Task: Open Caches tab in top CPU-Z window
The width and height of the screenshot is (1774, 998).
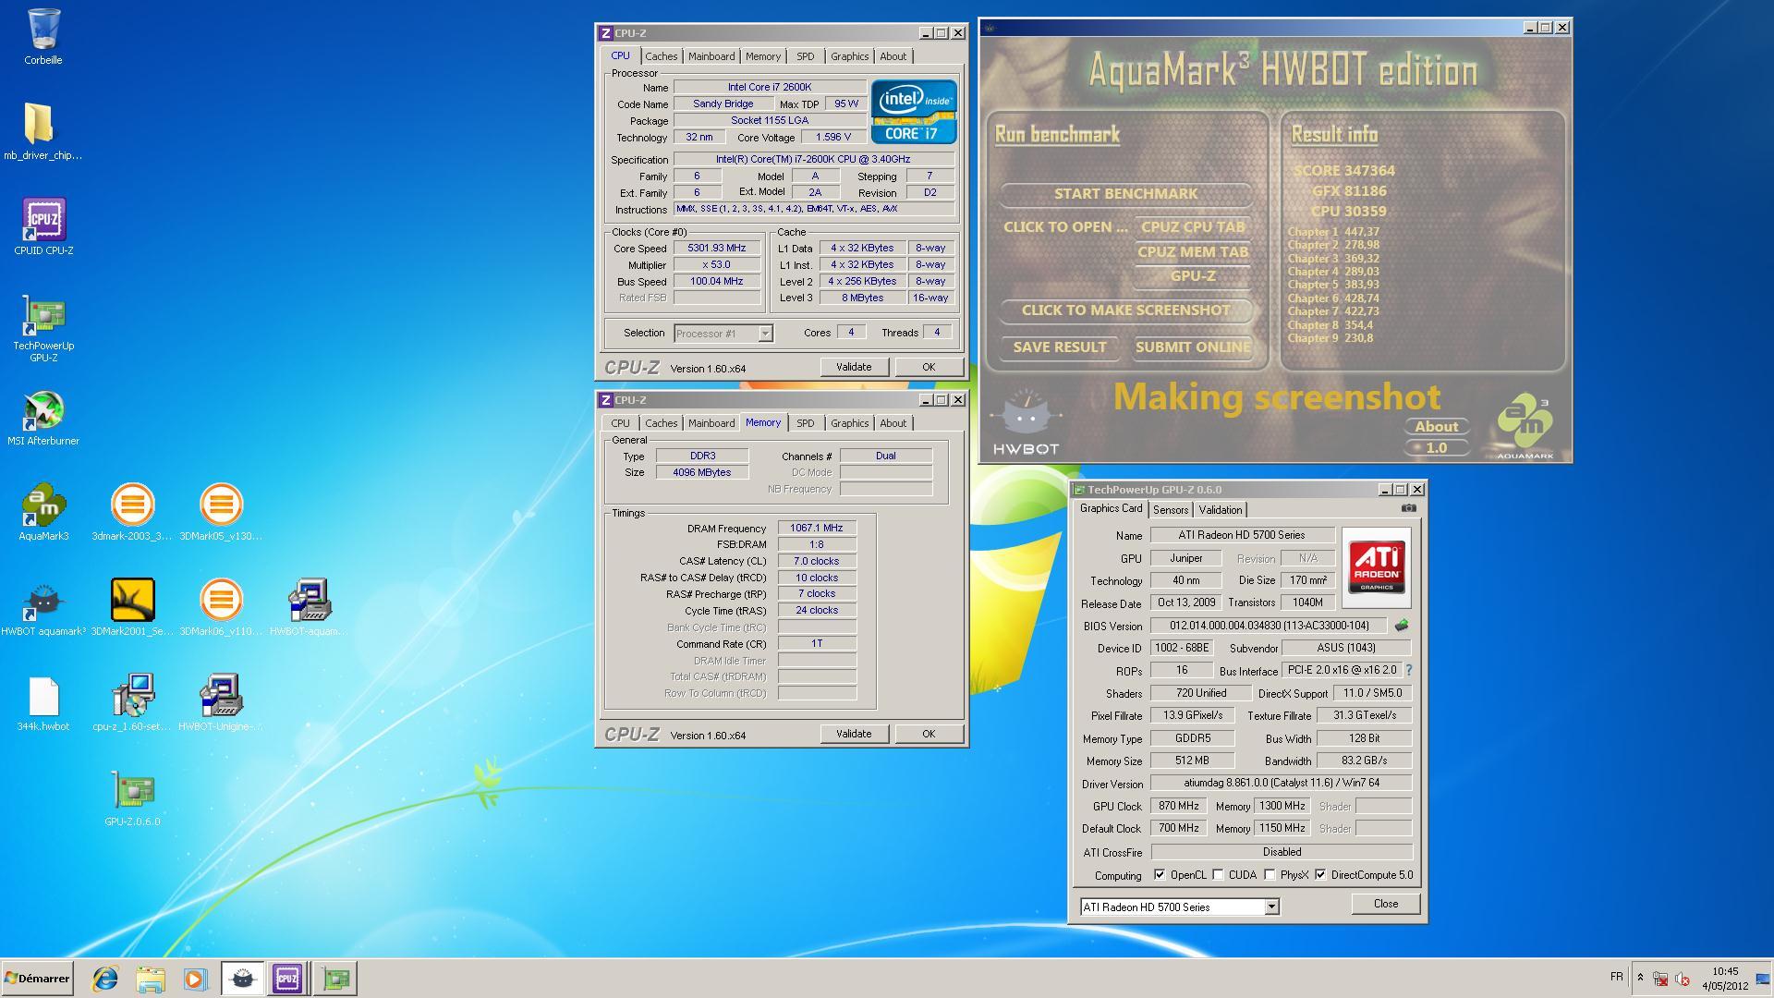Action: pos(661,56)
